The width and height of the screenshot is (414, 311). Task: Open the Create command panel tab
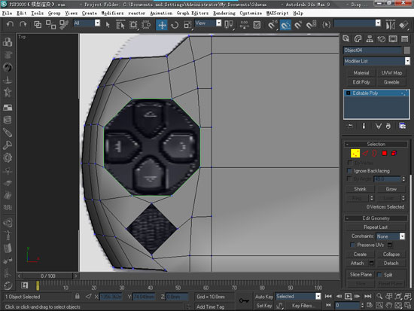tap(346, 39)
